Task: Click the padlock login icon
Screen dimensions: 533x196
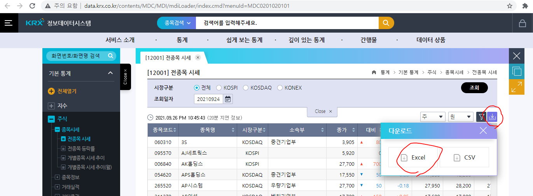Action: tap(523, 23)
